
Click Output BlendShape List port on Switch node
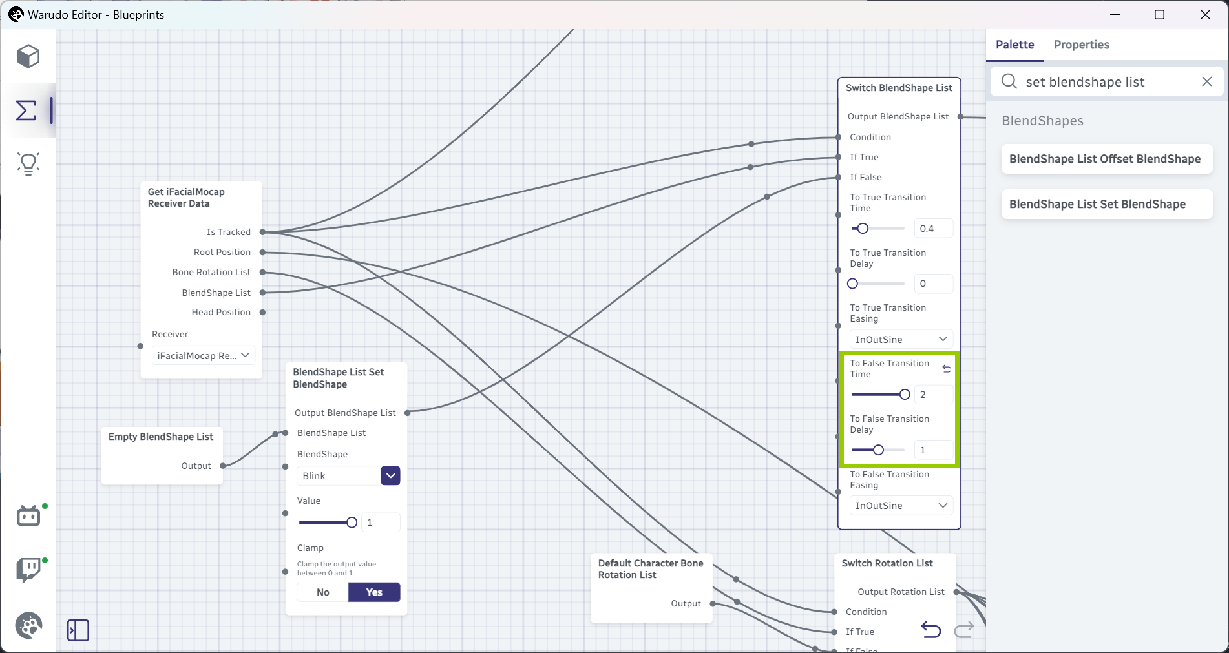[x=961, y=117]
